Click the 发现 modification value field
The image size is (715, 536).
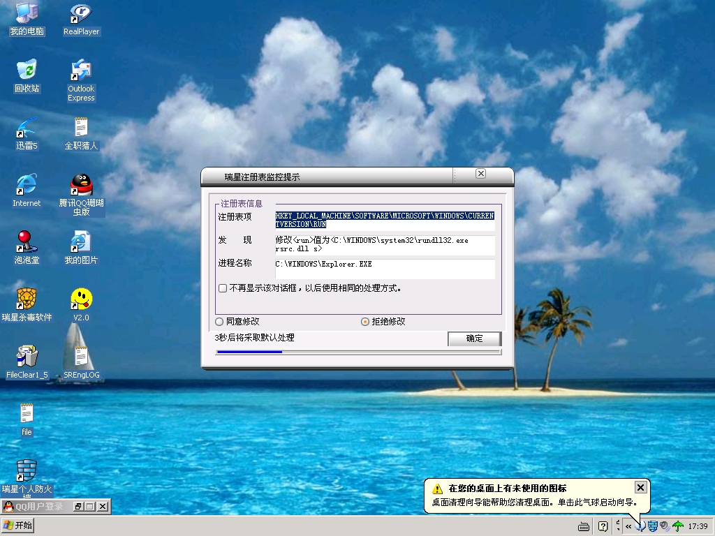385,245
